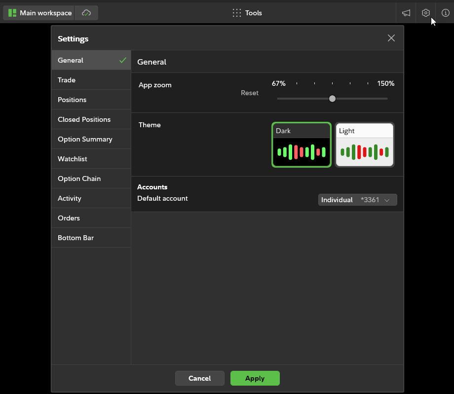
Task: Click the Cancel button
Action: [x=199, y=378]
